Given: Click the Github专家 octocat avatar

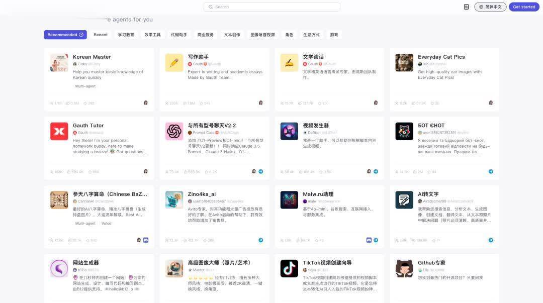Looking at the screenshot, I should click(404, 268).
